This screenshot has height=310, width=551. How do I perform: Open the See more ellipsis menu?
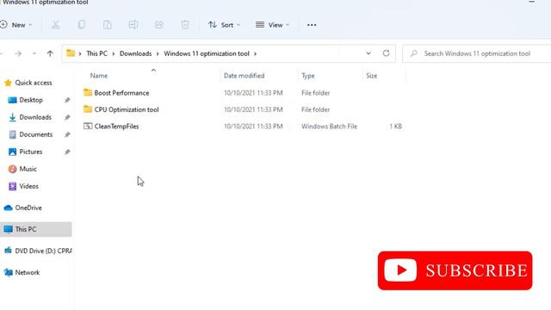[312, 25]
